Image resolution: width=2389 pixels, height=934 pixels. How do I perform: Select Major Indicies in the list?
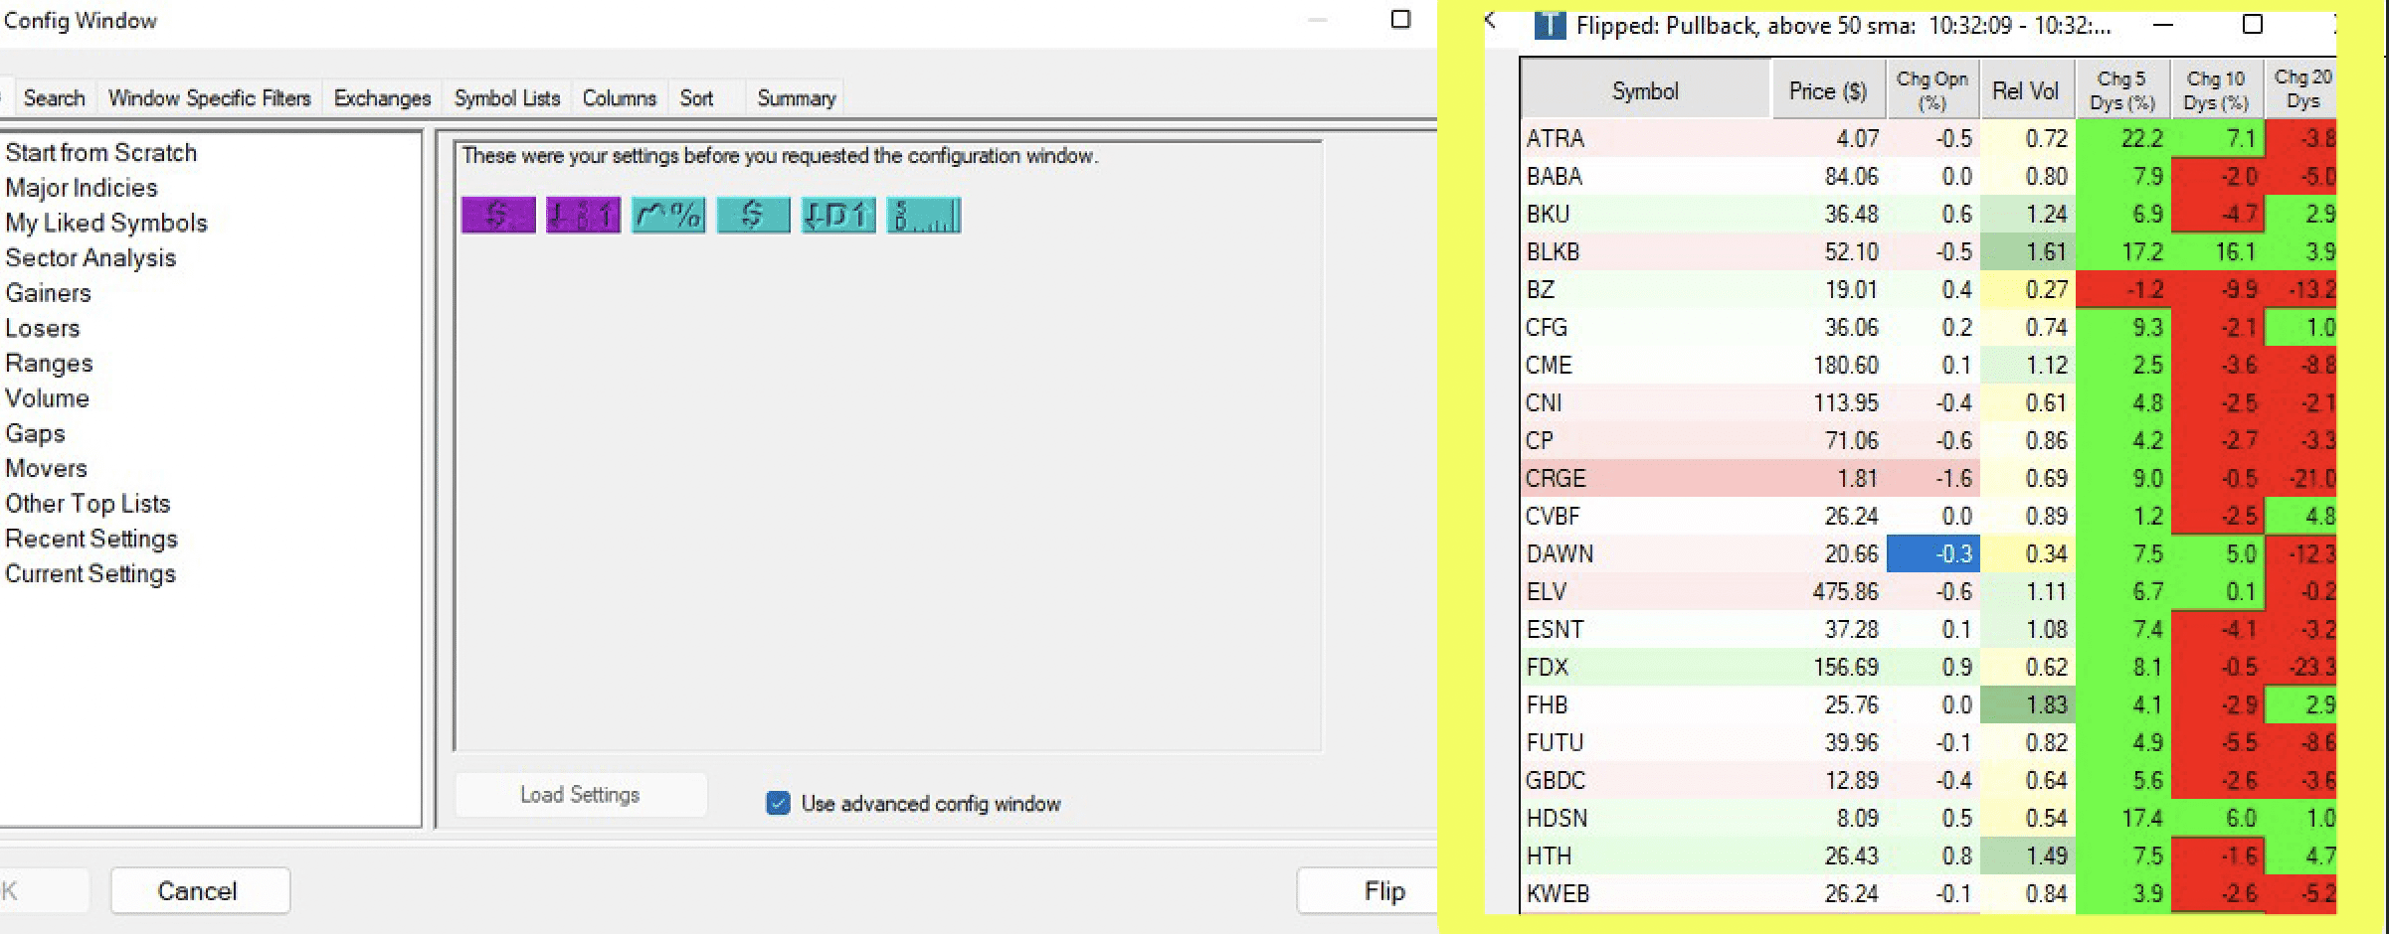pyautogui.click(x=82, y=188)
